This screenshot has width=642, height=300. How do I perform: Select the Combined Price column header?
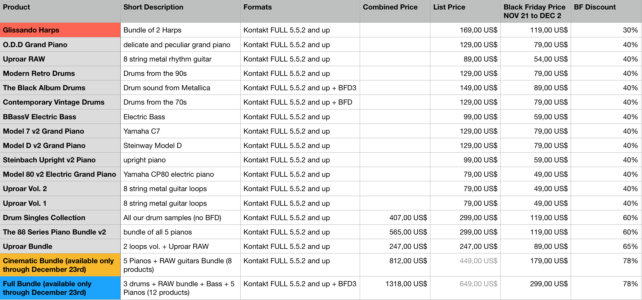[395, 11]
